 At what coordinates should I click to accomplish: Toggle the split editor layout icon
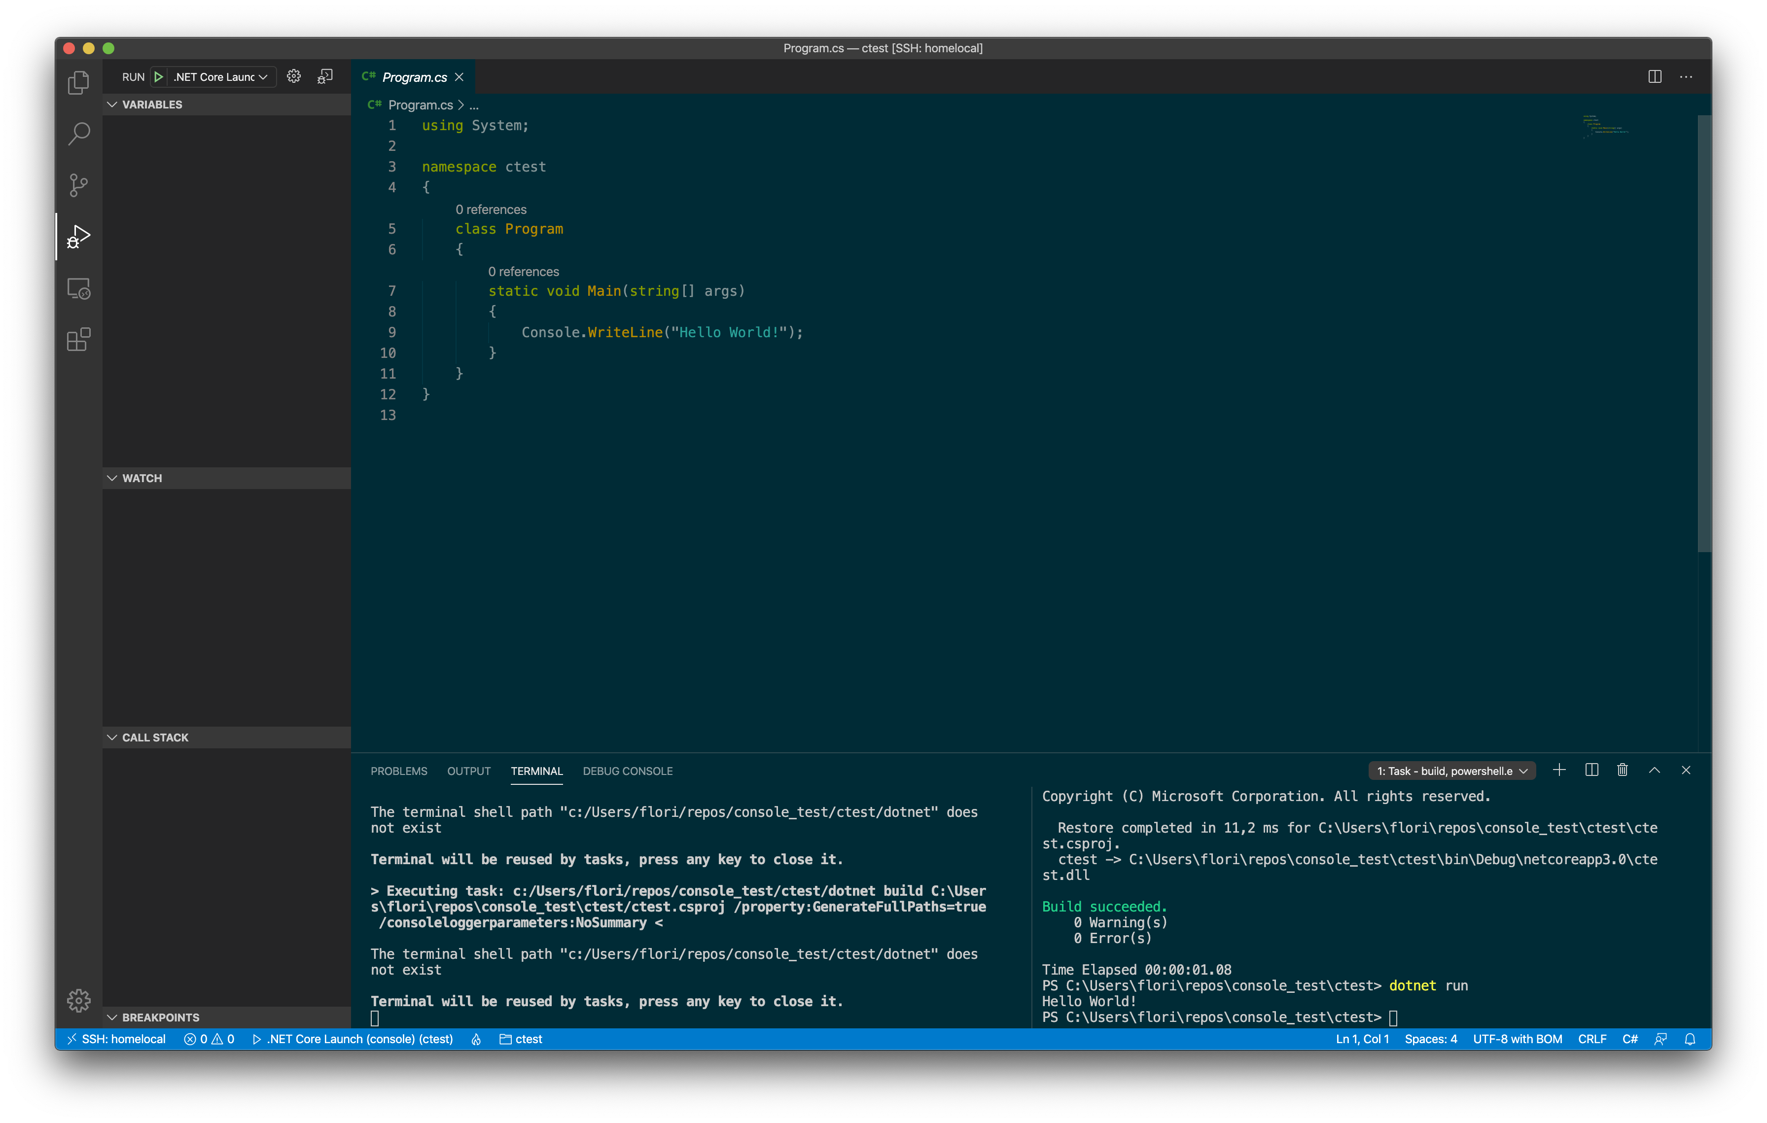coord(1655,76)
